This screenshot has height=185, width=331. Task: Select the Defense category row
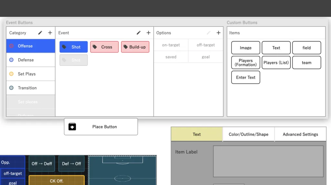tap(31, 60)
